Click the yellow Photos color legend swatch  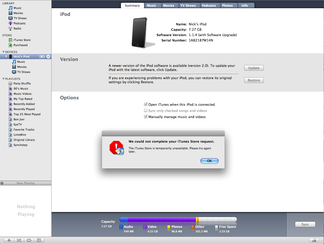pyautogui.click(x=169, y=227)
